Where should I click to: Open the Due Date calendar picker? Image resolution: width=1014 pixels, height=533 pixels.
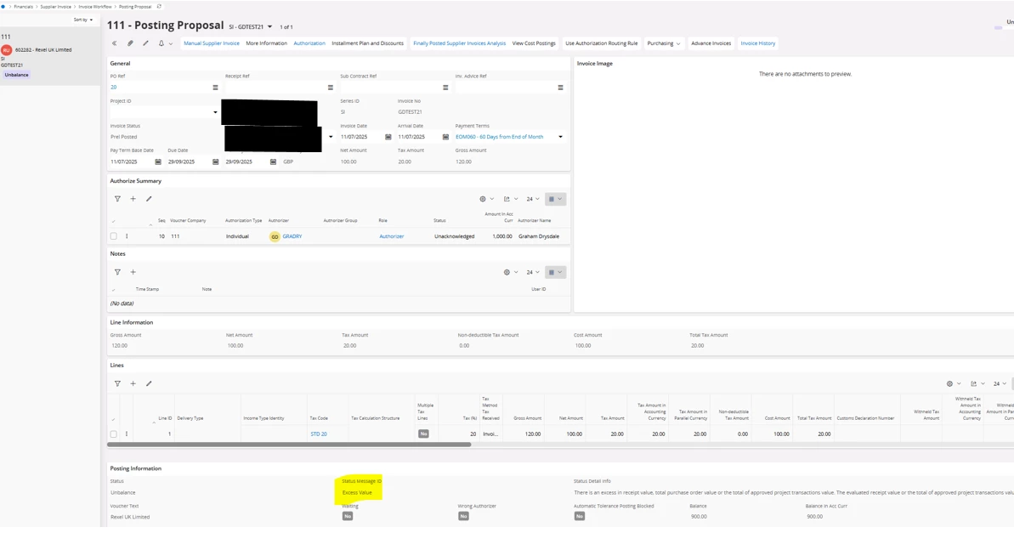[215, 162]
